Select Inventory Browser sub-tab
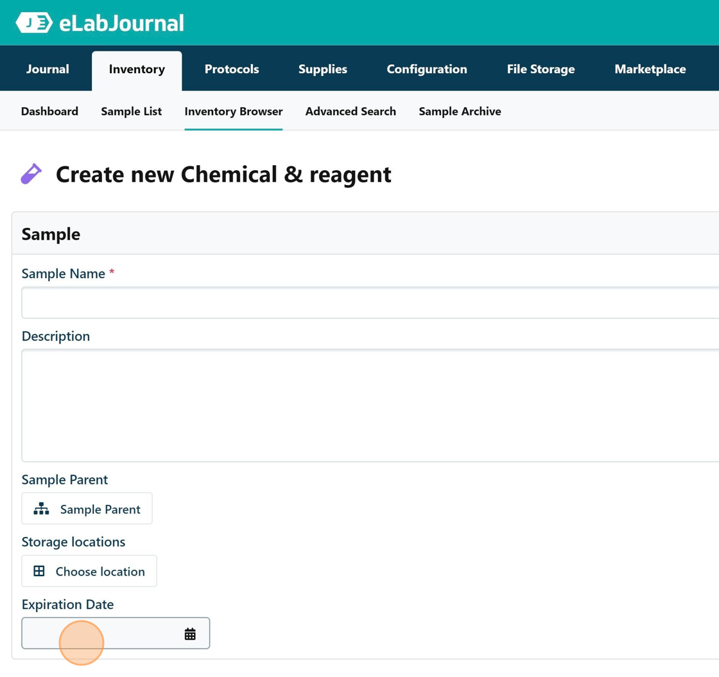The width and height of the screenshot is (719, 677). click(x=234, y=112)
